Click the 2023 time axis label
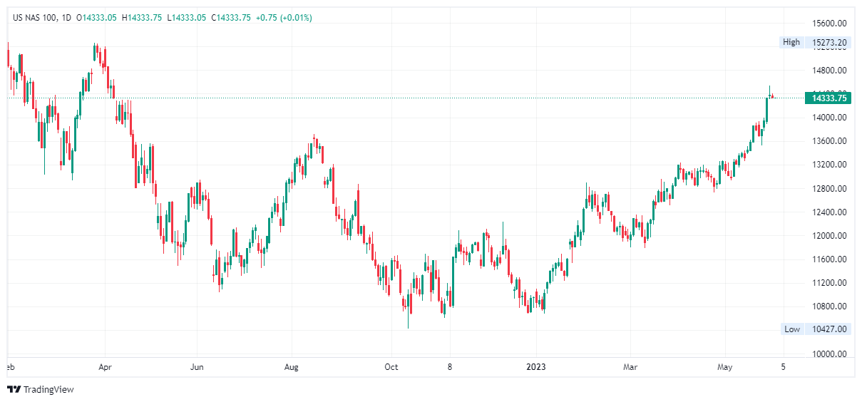 click(535, 367)
